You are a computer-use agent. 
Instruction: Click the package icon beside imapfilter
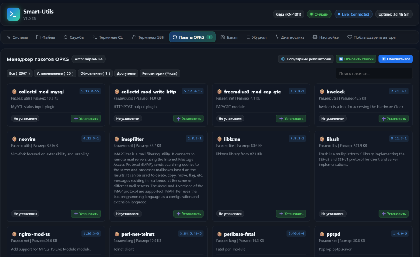tap(117, 139)
